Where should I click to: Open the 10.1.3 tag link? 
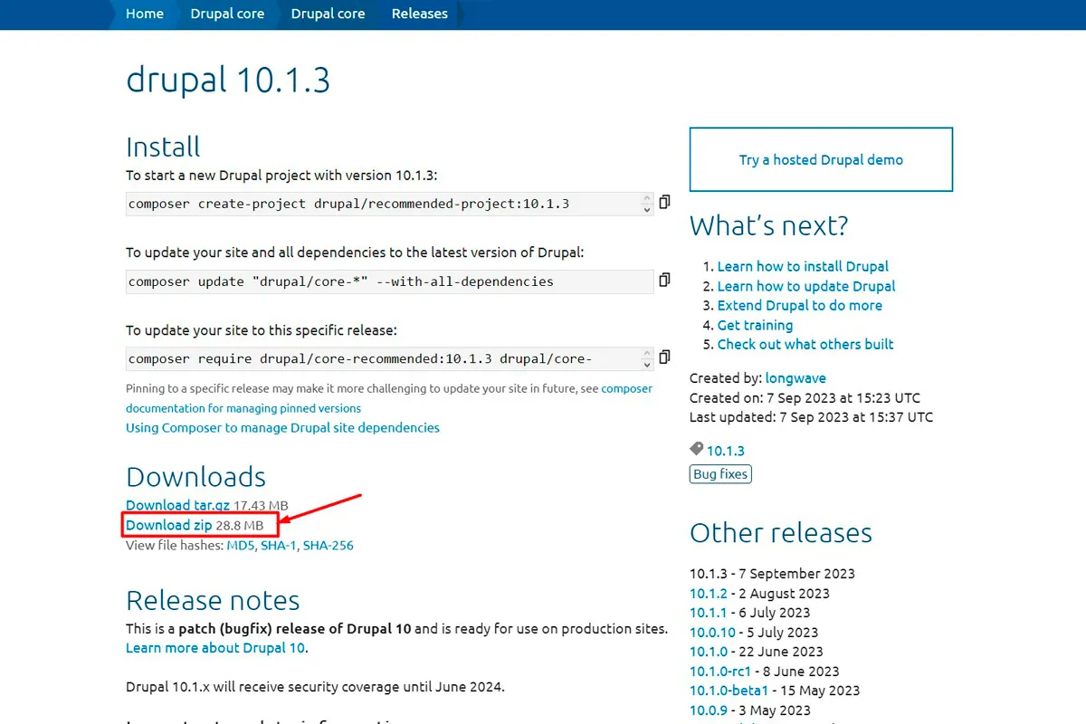click(726, 451)
